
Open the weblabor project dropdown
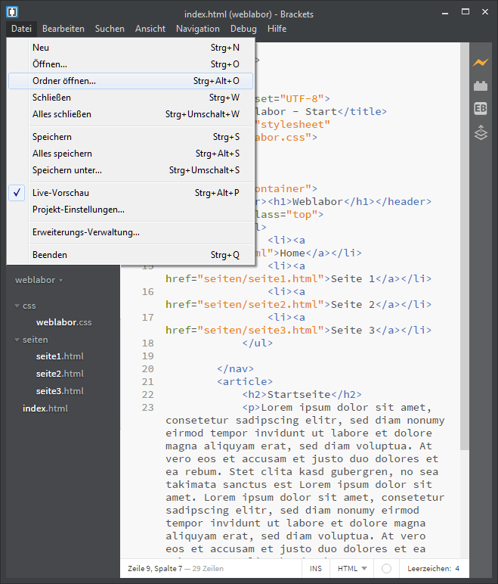pyautogui.click(x=39, y=280)
